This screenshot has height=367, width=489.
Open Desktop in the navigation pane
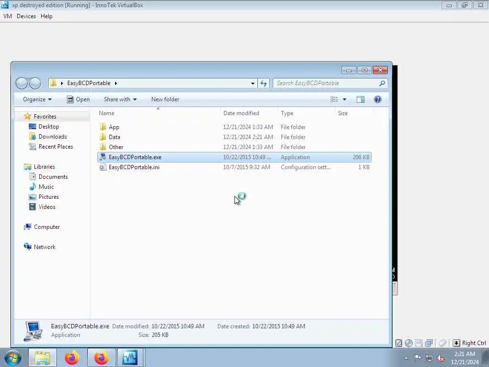point(48,126)
